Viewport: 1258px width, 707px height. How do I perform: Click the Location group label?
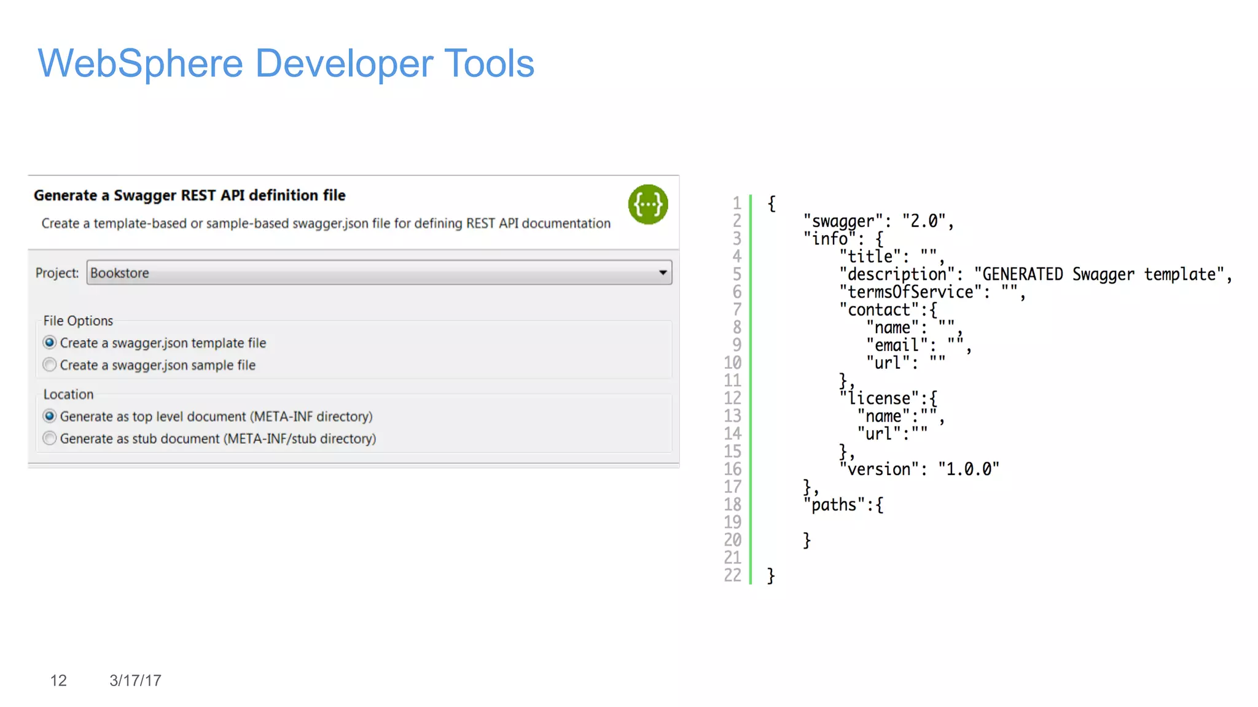(68, 394)
